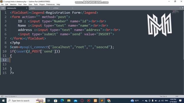This screenshot has height=103, width=184.
Task: Click the taskbar search box
Action: (26, 100)
